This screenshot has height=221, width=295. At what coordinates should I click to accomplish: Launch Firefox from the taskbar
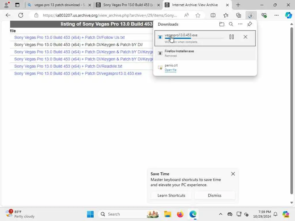[x=180, y=214]
